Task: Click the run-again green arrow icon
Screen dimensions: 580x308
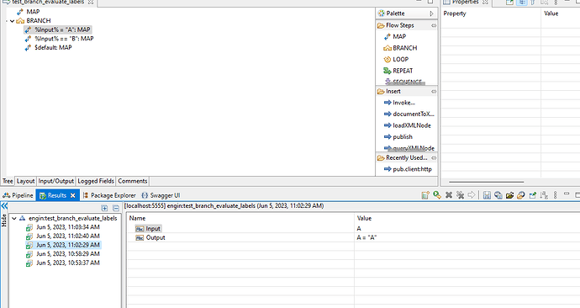Action: (x=437, y=195)
